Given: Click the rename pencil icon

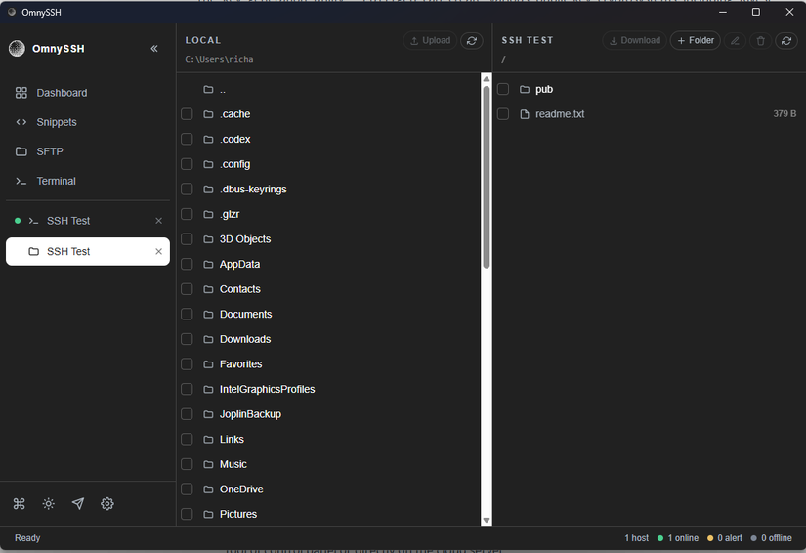Looking at the screenshot, I should (x=735, y=40).
